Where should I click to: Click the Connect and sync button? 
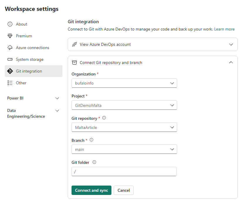click(x=91, y=190)
